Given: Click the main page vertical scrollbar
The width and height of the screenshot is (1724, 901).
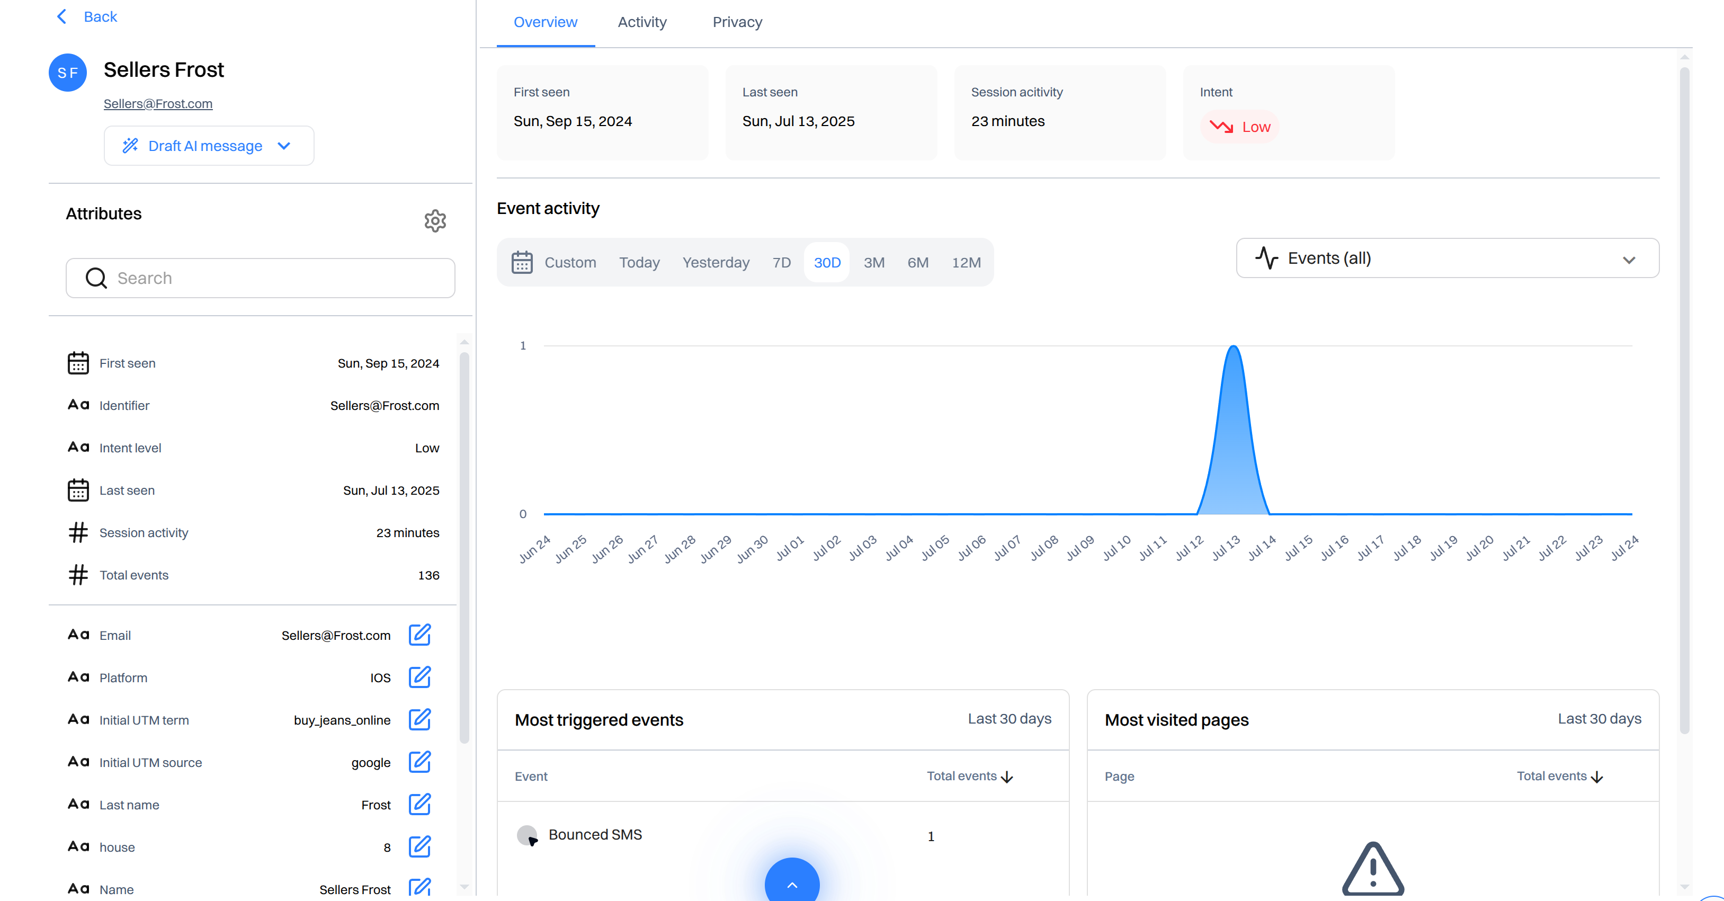Looking at the screenshot, I should (x=1684, y=399).
